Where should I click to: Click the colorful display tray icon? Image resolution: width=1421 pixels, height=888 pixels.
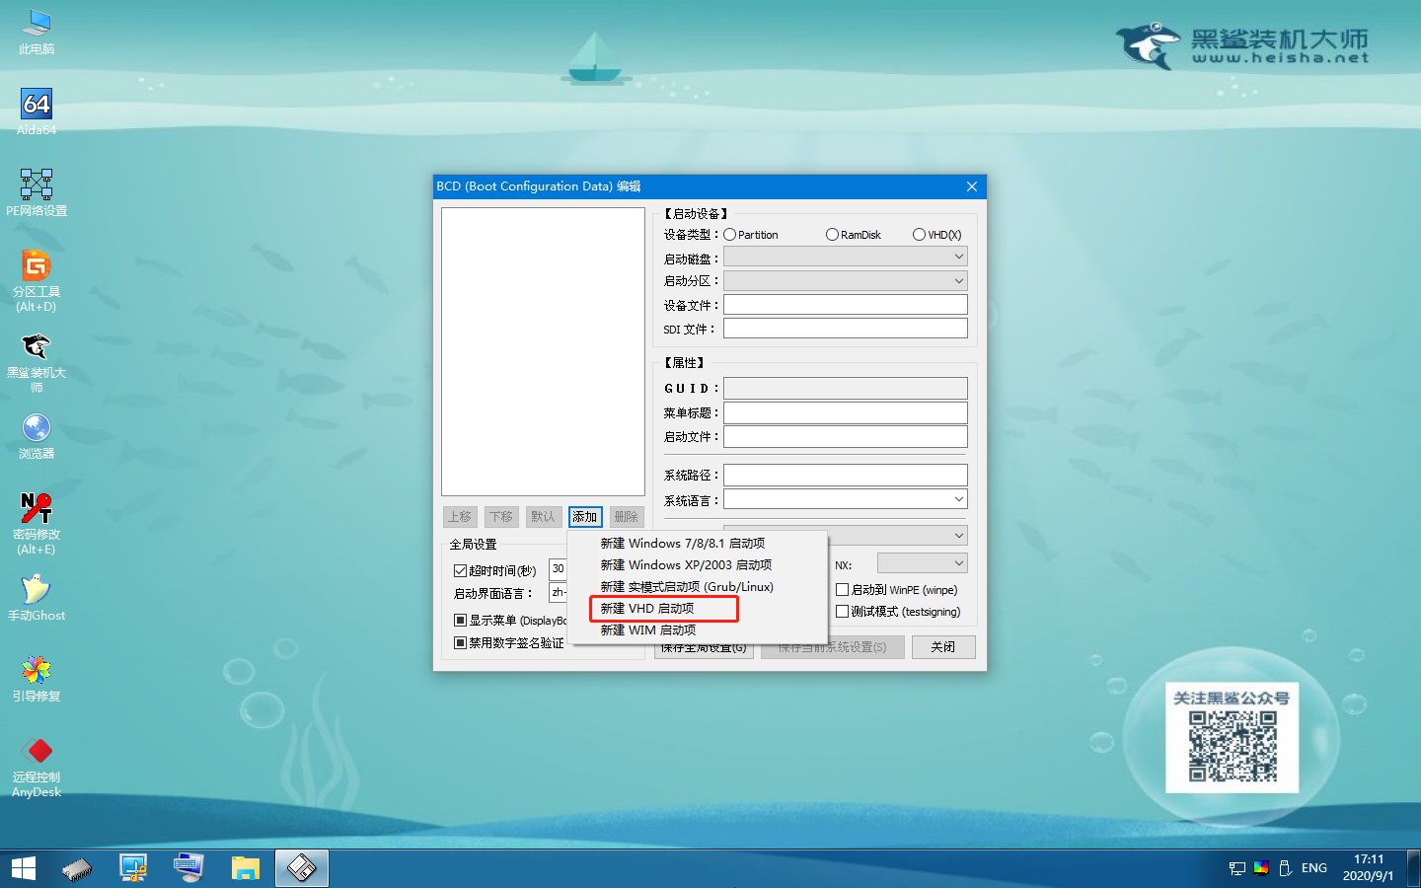[1261, 868]
